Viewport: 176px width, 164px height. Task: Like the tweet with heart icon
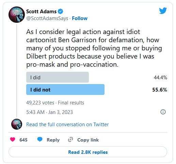tap(13, 140)
